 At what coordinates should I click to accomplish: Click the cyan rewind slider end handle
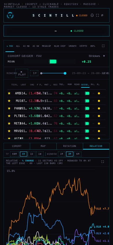(x=65, y=73)
